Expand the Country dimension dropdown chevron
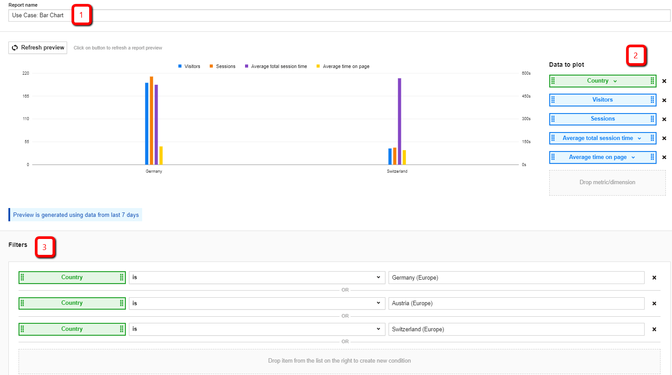The width and height of the screenshot is (672, 375). pyautogui.click(x=615, y=81)
